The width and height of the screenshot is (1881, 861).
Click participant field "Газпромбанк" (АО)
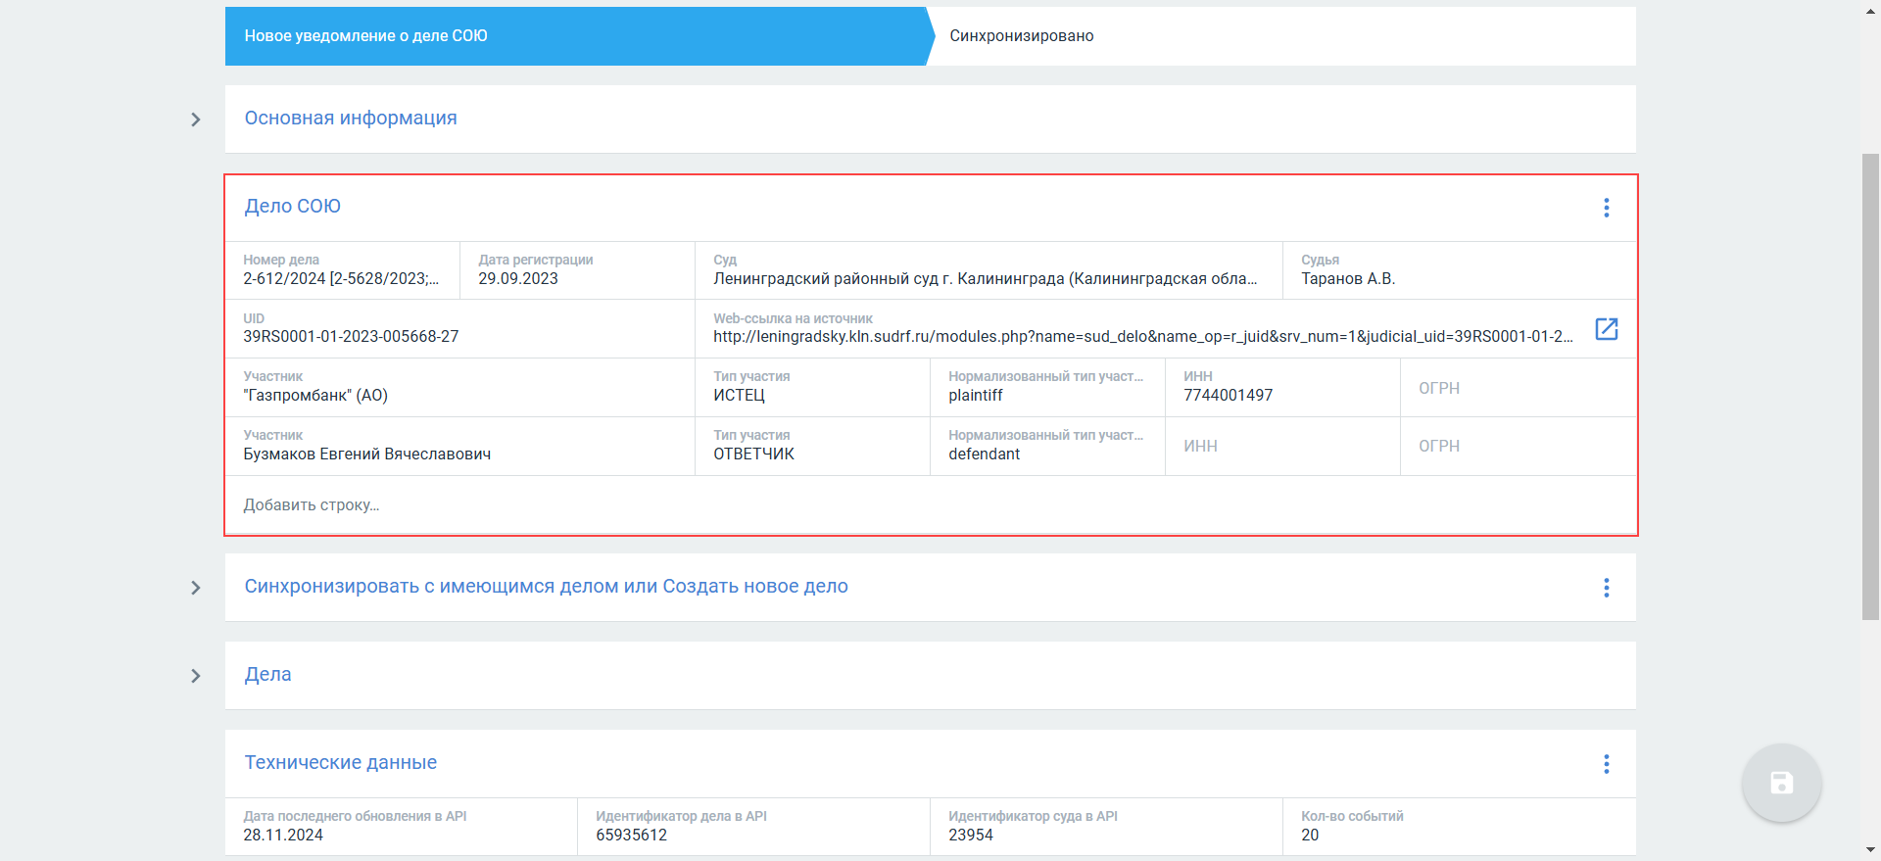[x=460, y=388]
